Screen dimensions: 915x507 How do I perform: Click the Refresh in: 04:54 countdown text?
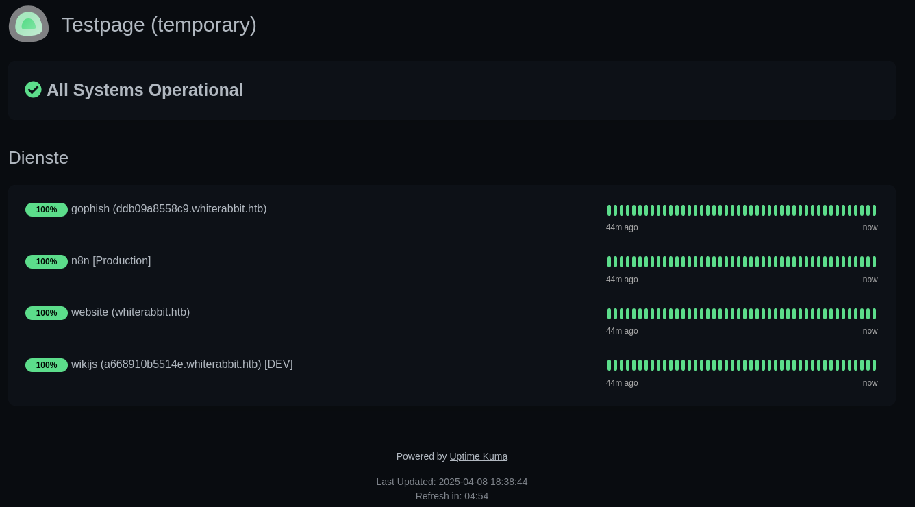click(452, 496)
